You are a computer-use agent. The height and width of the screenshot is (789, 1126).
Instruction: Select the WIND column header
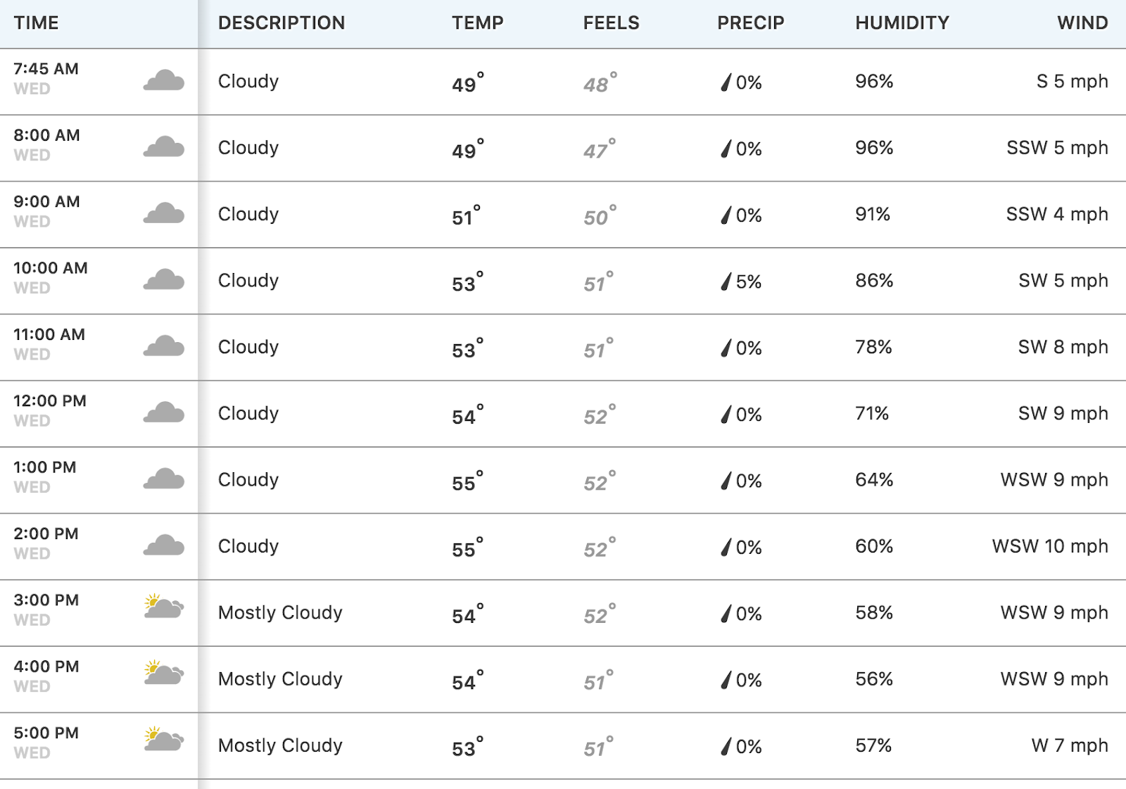pos(1082,23)
